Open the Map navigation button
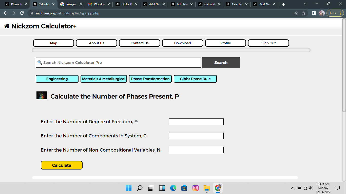 53,43
